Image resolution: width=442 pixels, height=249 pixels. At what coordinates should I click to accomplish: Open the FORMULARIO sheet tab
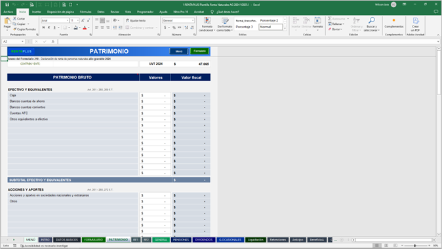(94, 240)
